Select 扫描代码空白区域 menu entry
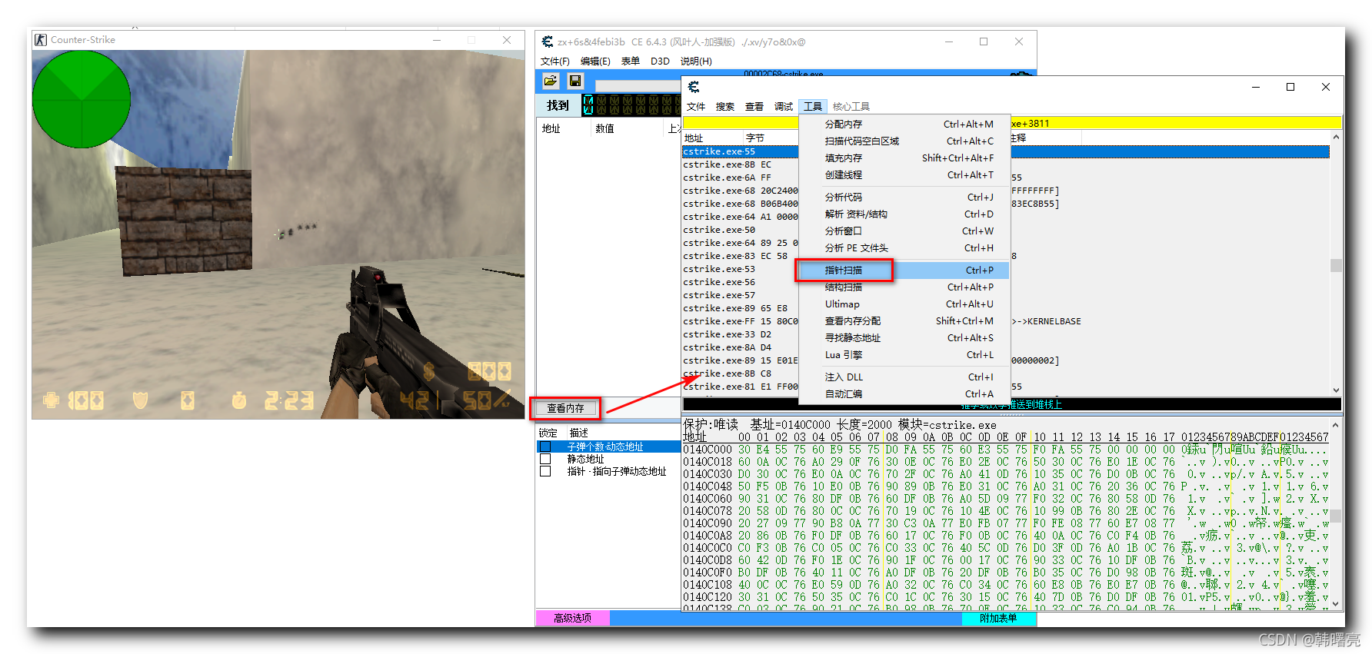This screenshot has width=1372, height=654. coord(904,141)
